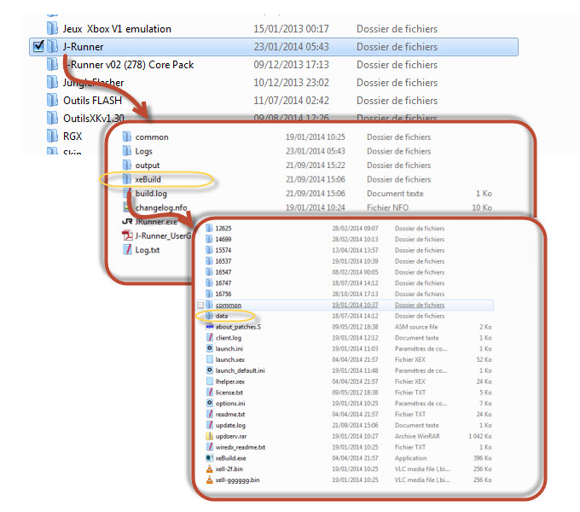The image size is (580, 512).
Task: Select the build.log file name
Action: click(x=151, y=194)
